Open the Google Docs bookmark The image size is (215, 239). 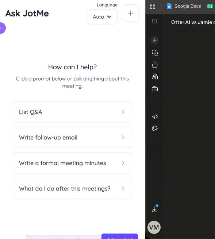184,6
